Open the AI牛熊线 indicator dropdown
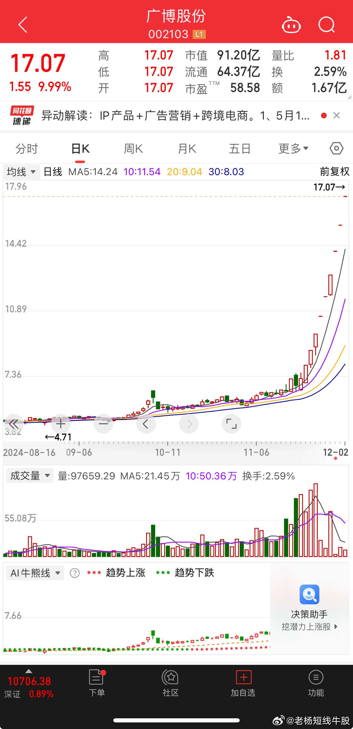 (35, 573)
